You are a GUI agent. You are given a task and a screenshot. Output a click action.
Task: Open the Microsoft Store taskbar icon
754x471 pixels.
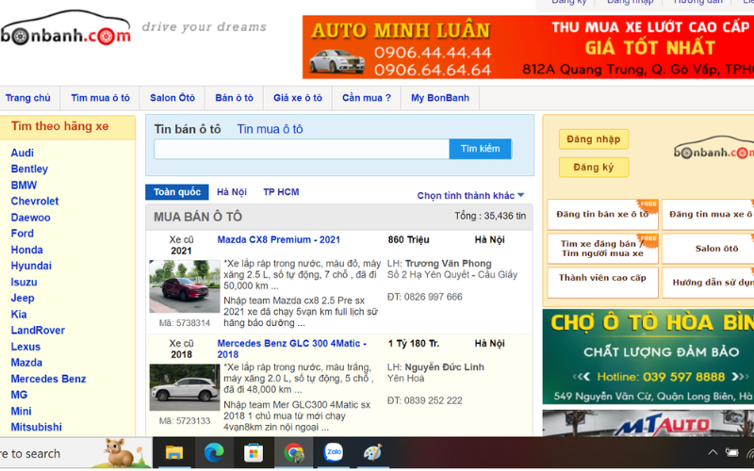coord(254,453)
